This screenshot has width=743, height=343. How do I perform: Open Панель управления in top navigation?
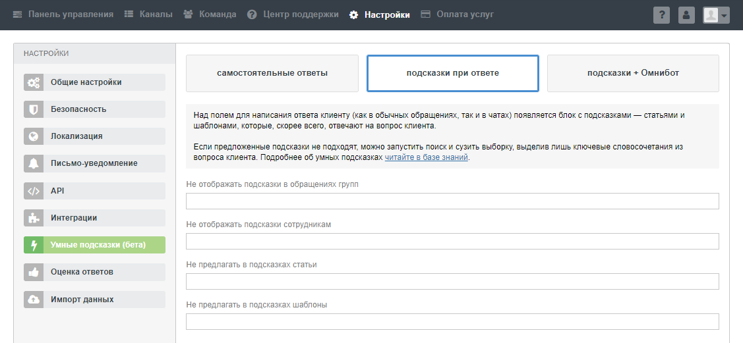63,14
